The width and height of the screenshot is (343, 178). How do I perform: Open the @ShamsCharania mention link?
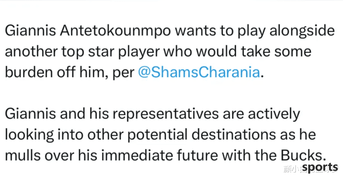(x=199, y=72)
